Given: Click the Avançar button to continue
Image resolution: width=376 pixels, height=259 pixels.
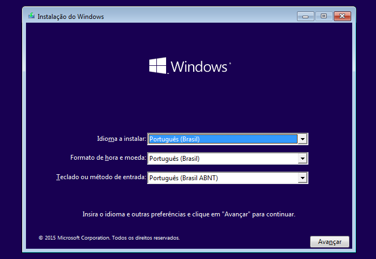Looking at the screenshot, I should point(329,242).
